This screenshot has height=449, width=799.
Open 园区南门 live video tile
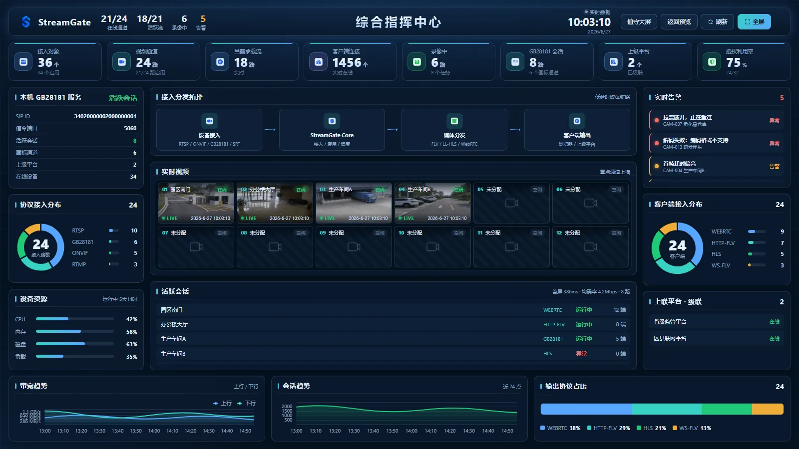pos(196,203)
